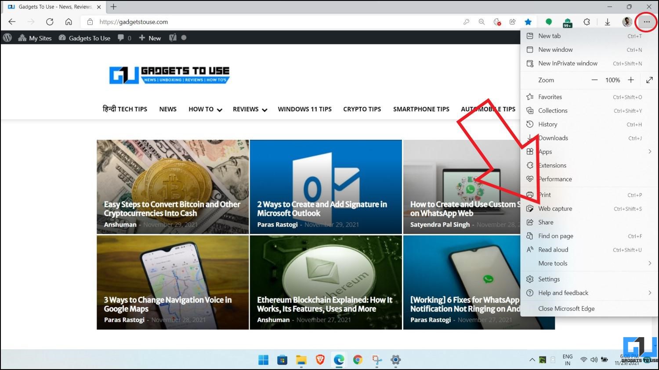
Task: Open comments bubble in admin bar
Action: click(x=124, y=38)
